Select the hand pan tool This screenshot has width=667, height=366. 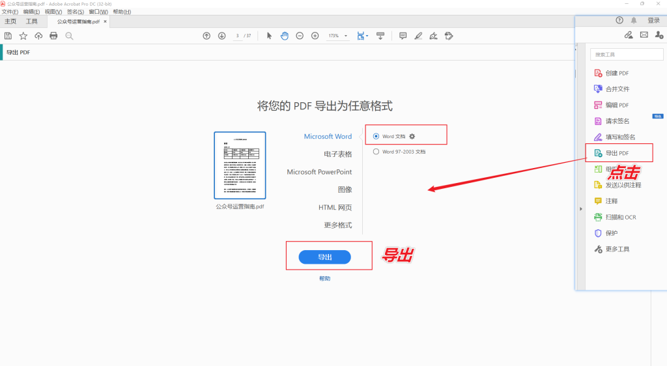pyautogui.click(x=285, y=36)
